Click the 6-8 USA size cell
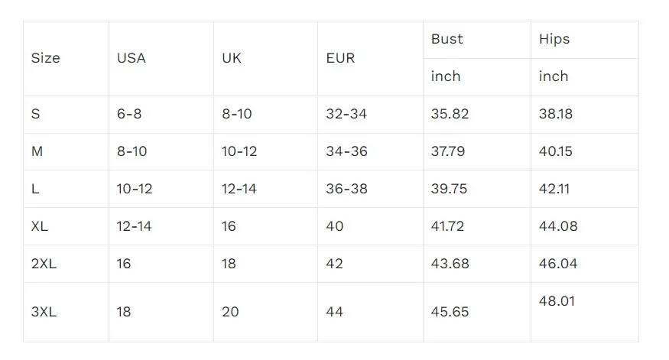The width and height of the screenshot is (669, 360). 129,114
